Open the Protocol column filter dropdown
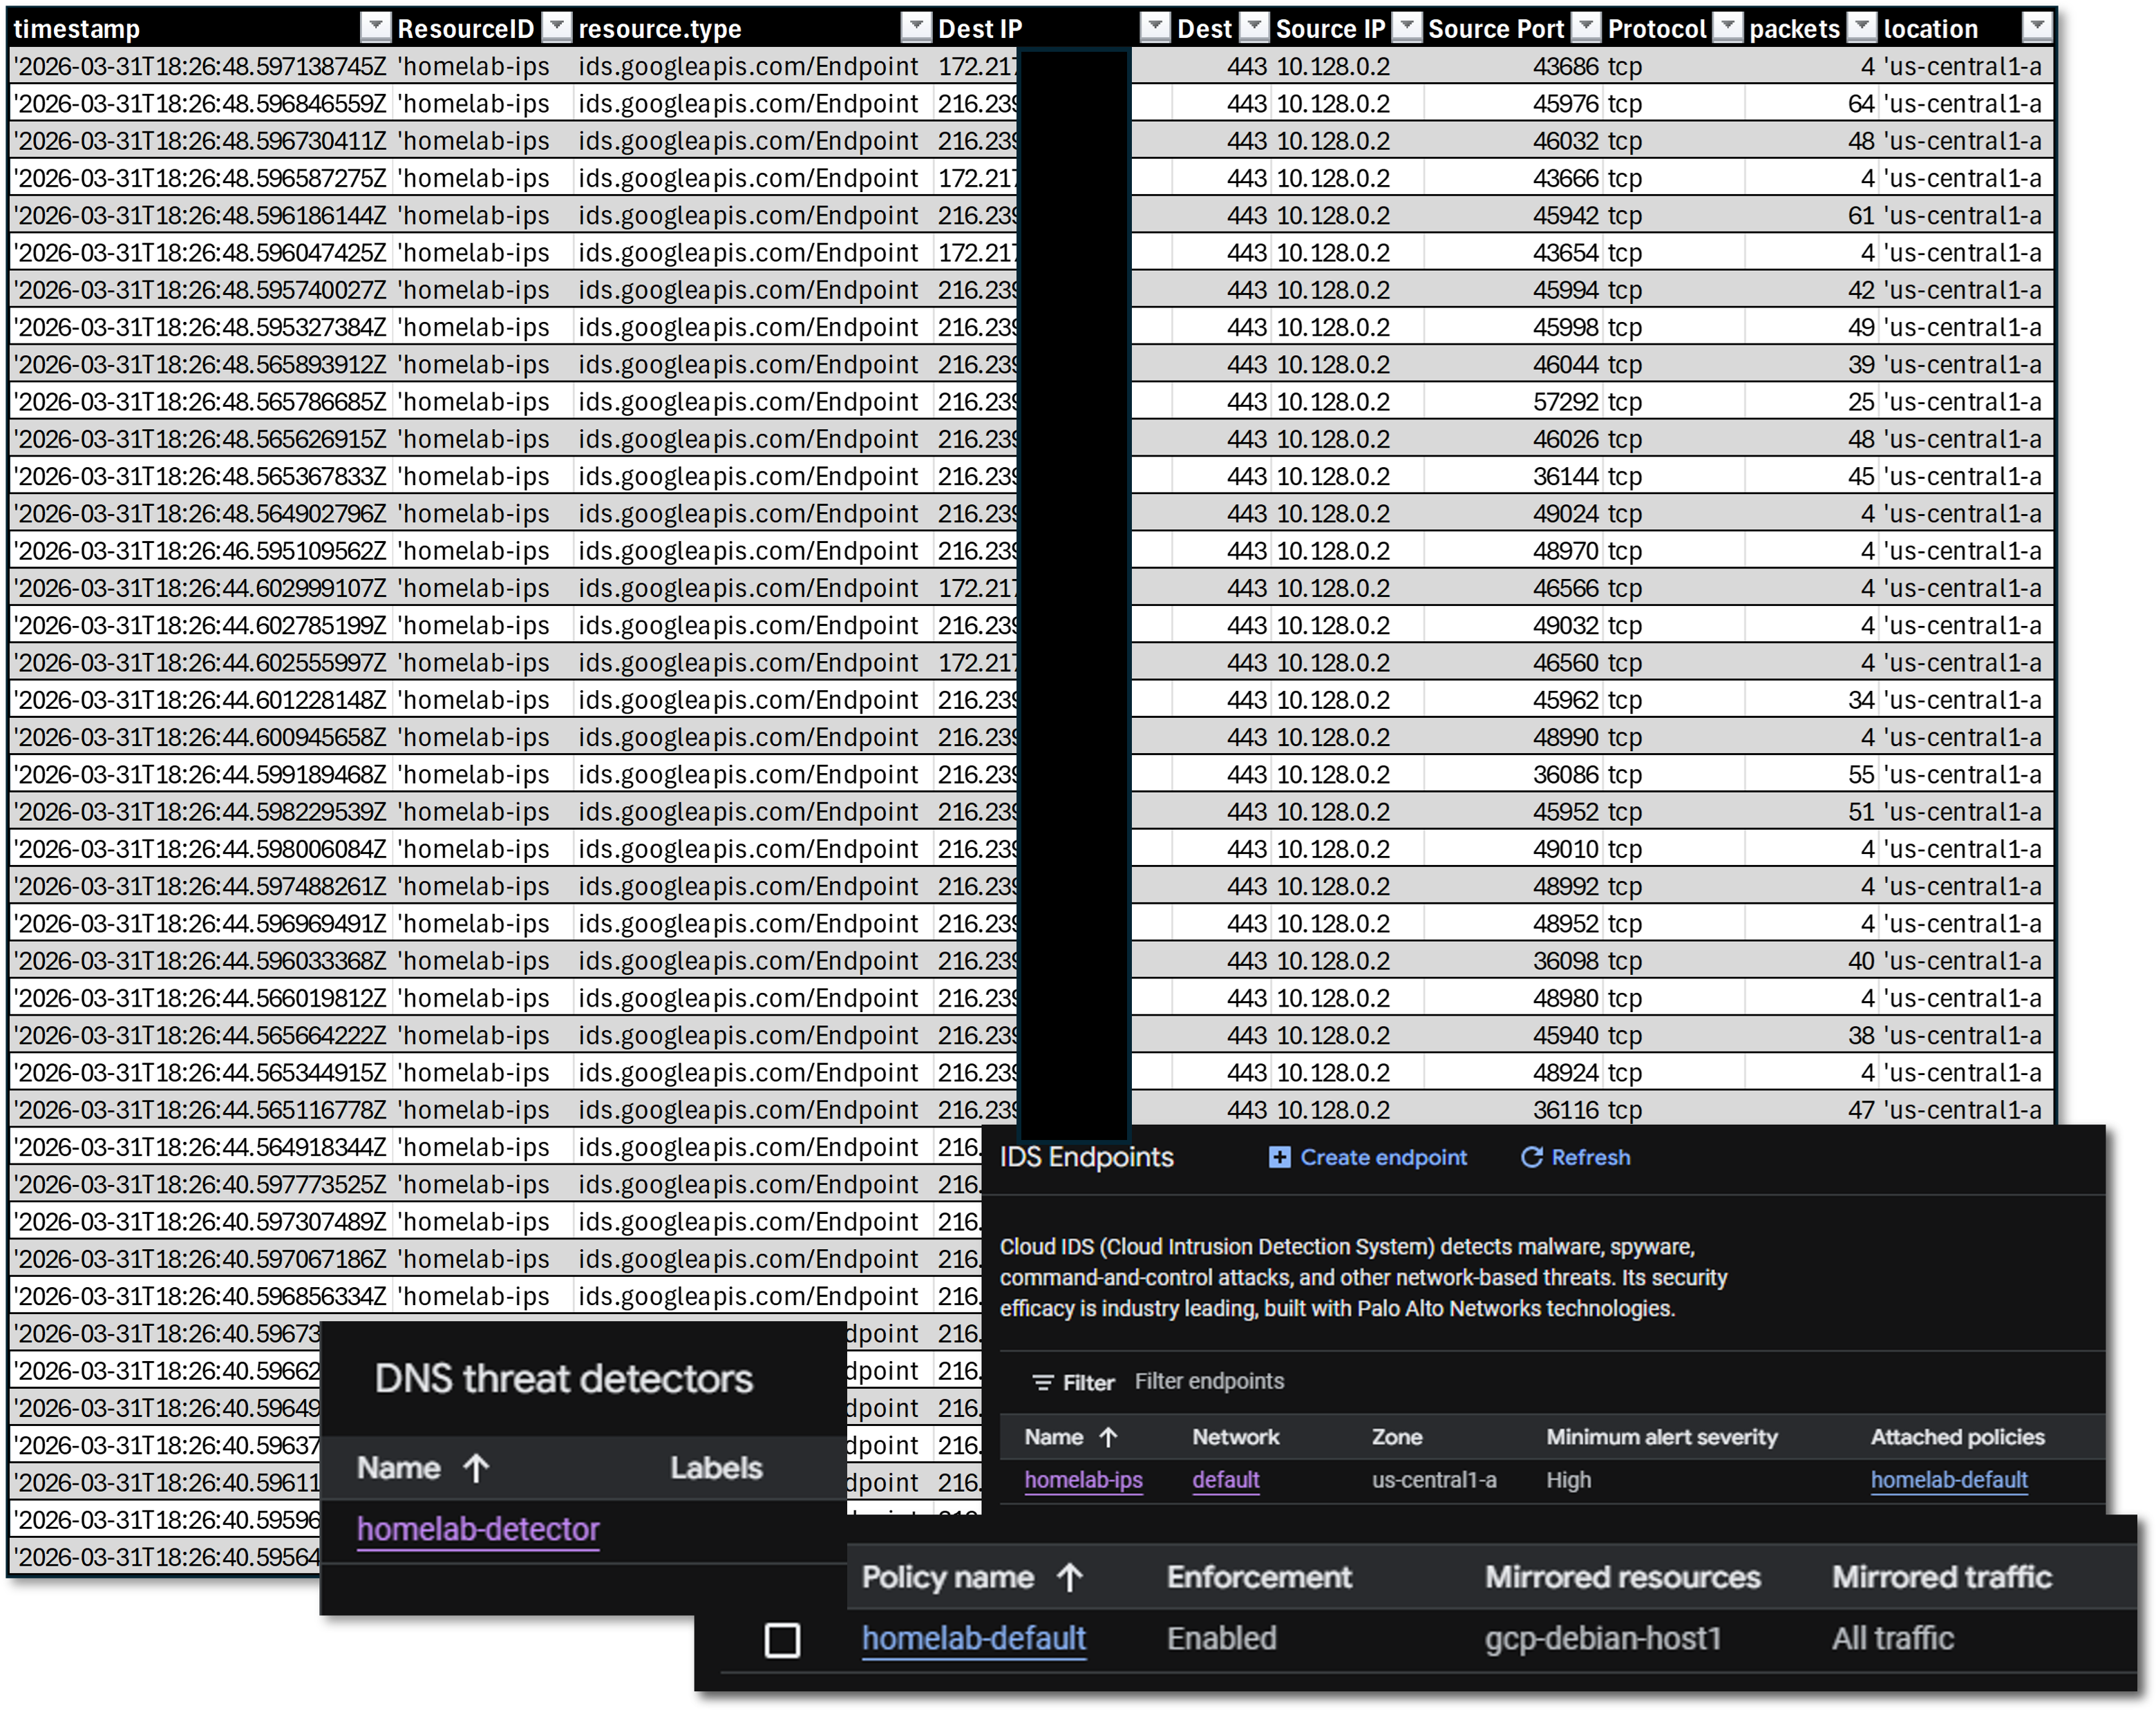 pos(1728,28)
